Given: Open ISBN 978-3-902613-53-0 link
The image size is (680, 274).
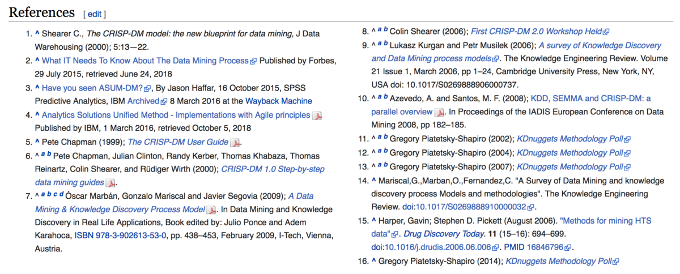Looking at the screenshot, I should tap(120, 235).
